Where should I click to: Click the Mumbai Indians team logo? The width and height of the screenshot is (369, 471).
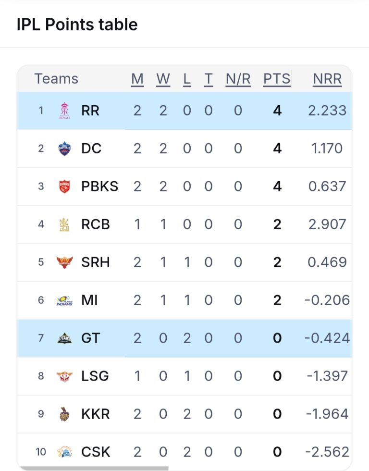[x=63, y=300]
